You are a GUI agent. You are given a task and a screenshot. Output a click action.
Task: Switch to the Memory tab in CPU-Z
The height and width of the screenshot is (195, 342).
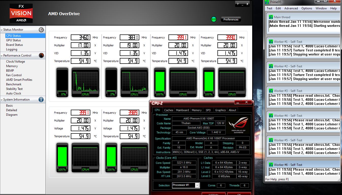point(197,110)
